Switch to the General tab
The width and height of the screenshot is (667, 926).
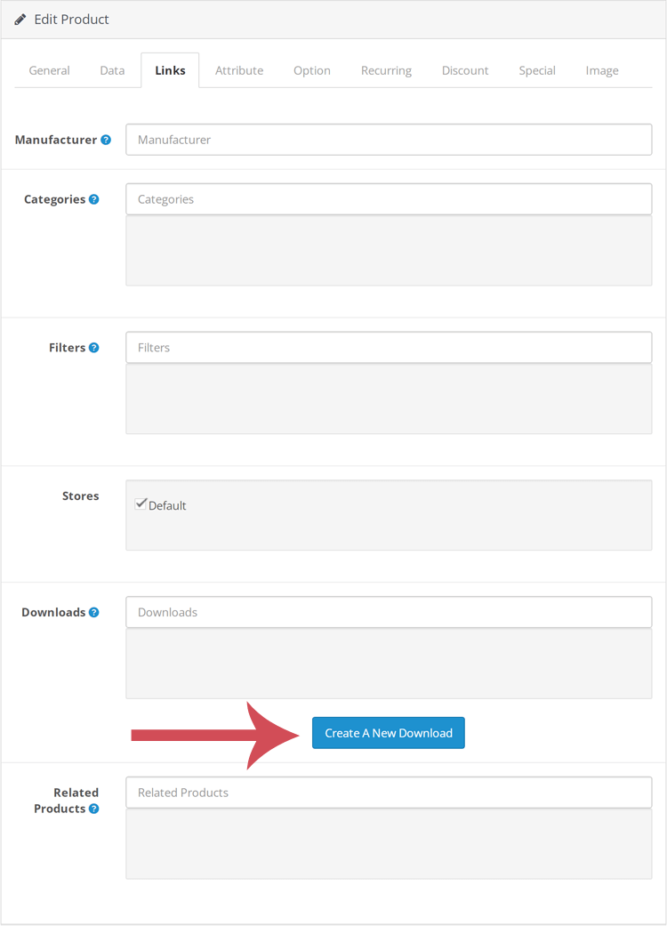pos(50,70)
